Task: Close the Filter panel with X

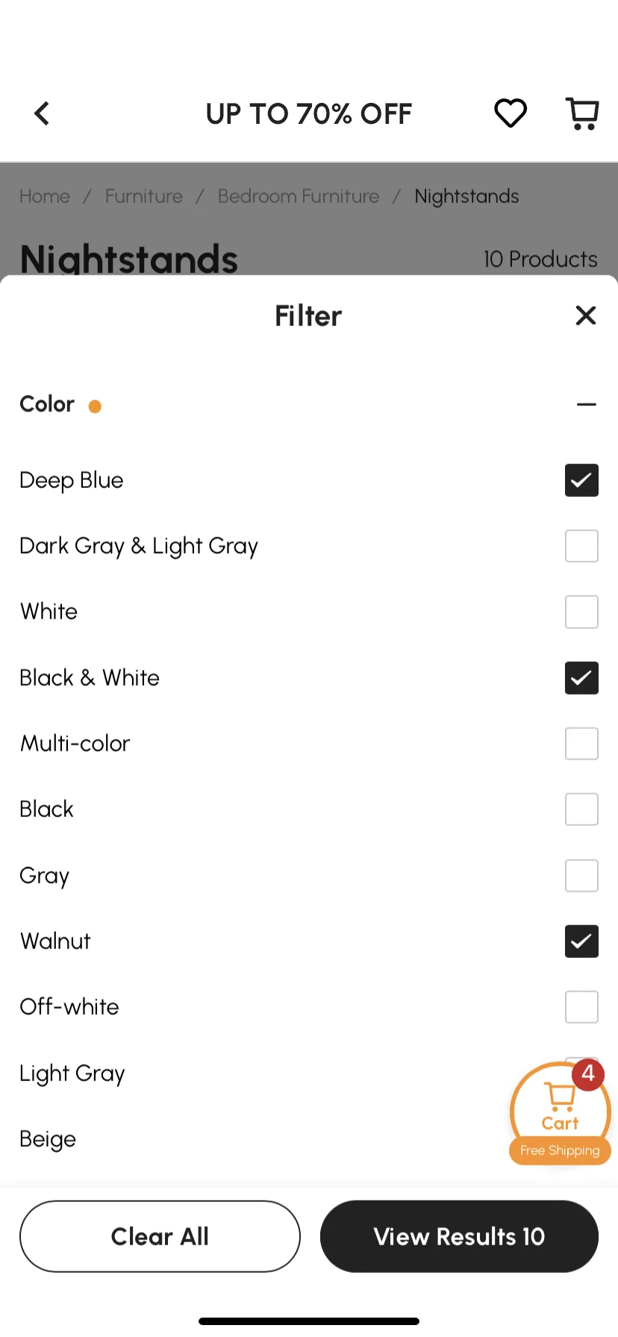Action: pyautogui.click(x=586, y=316)
